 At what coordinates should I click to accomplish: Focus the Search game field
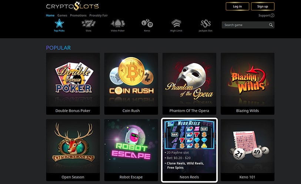click(248, 25)
